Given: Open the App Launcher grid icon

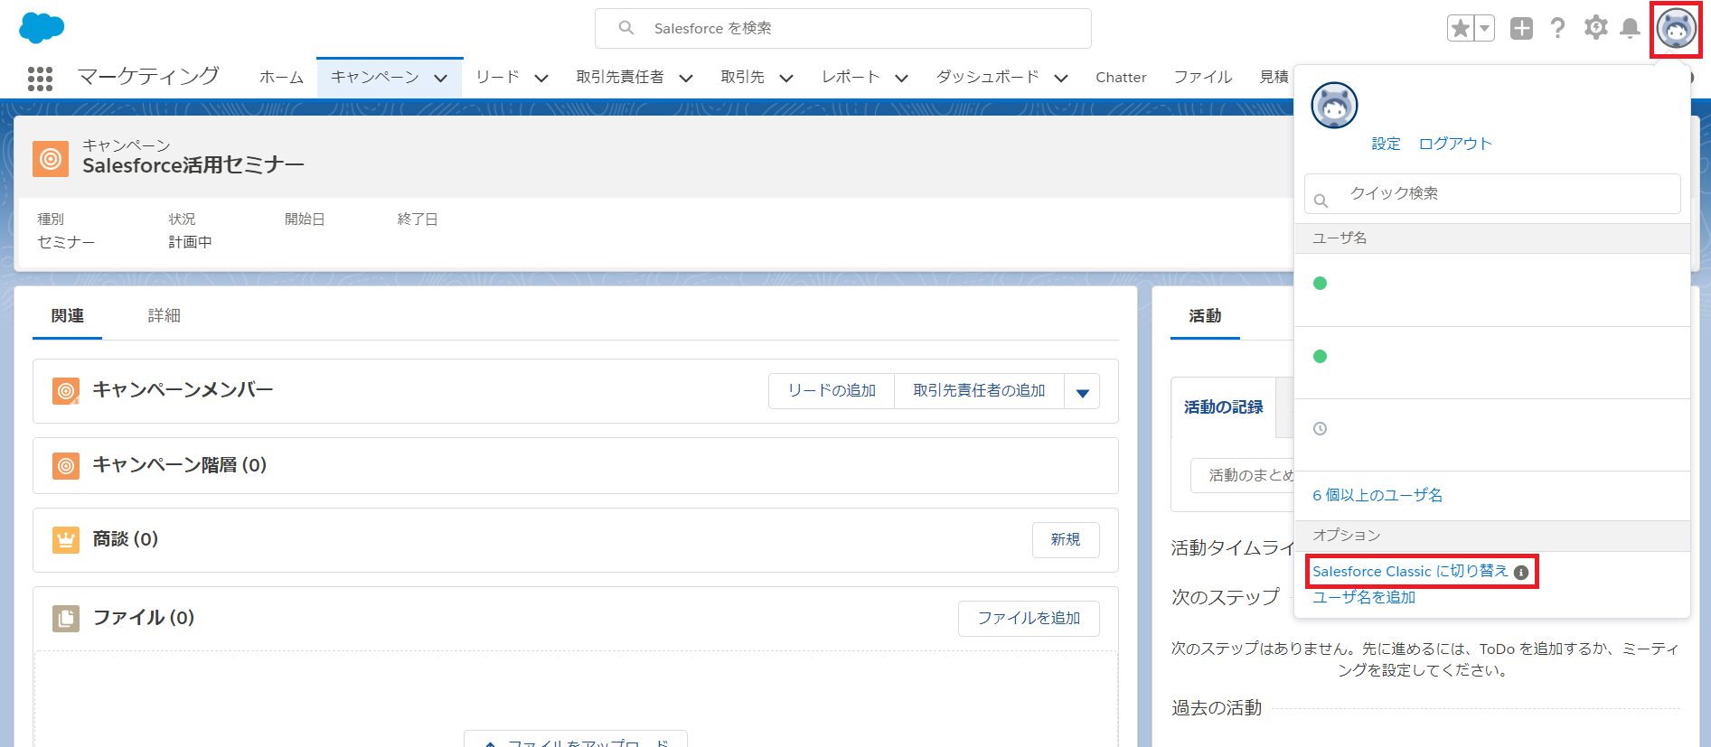Looking at the screenshot, I should tap(40, 79).
